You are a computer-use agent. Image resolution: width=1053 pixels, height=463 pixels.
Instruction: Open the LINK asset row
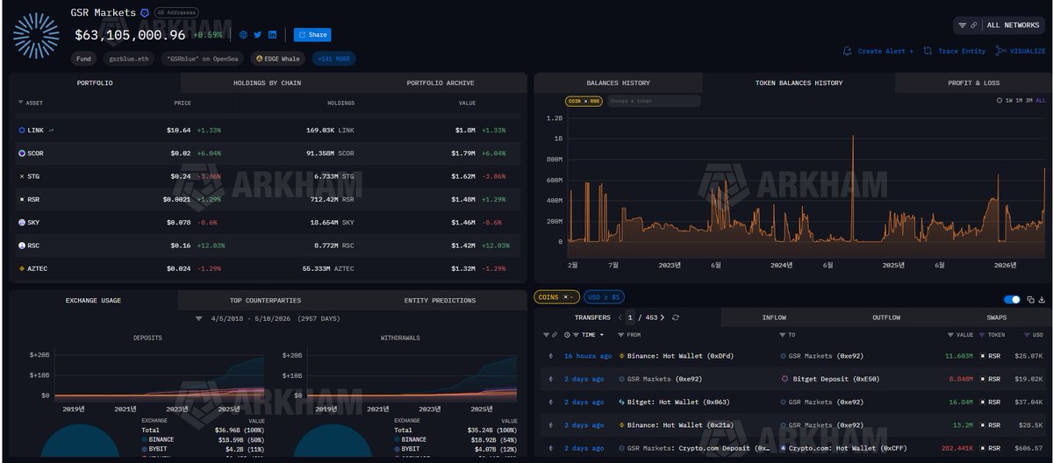(x=268, y=130)
